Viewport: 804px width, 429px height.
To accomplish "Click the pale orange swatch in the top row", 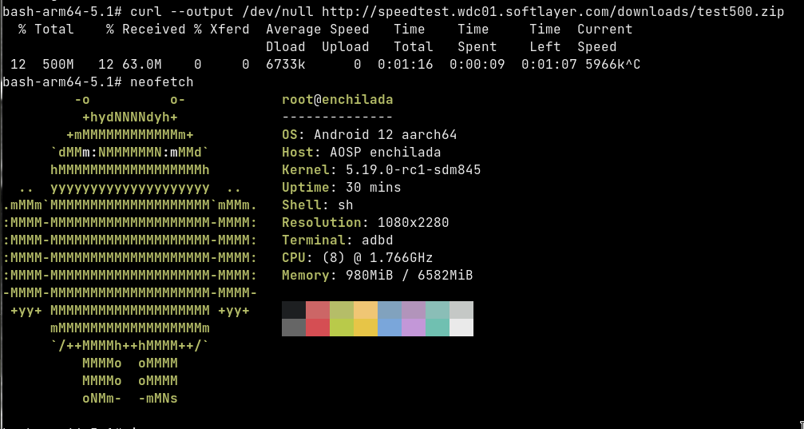I will 366,310.
